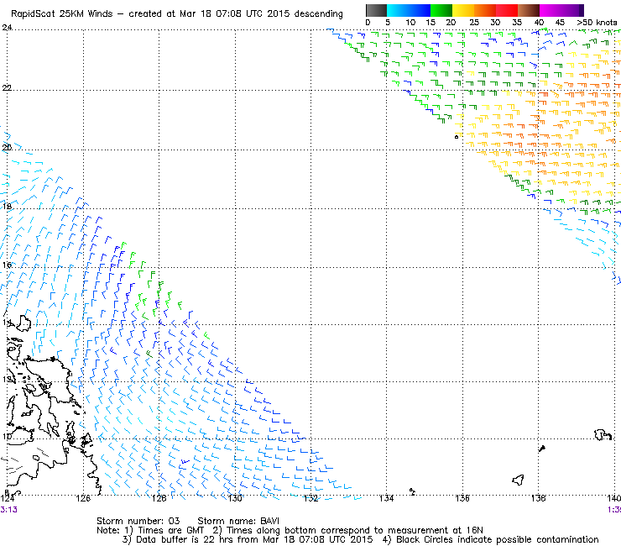Click longitude label "132" on bottom axis
This screenshot has height=546, width=621.
pos(310,498)
